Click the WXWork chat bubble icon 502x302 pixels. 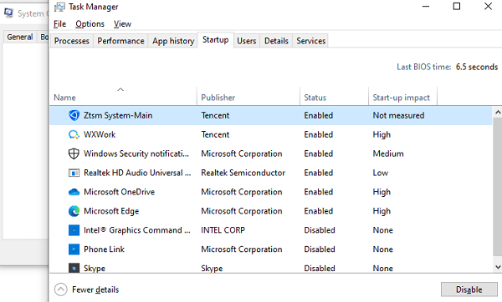(x=74, y=134)
